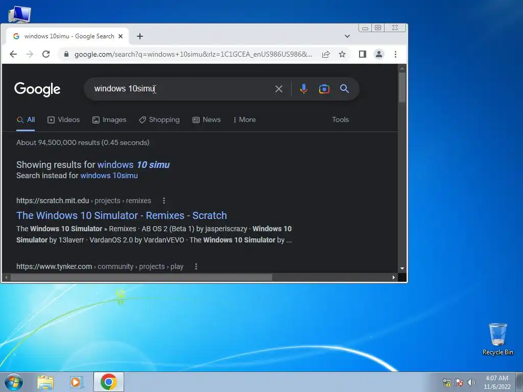
Task: Click the address bar URL
Action: click(193, 54)
